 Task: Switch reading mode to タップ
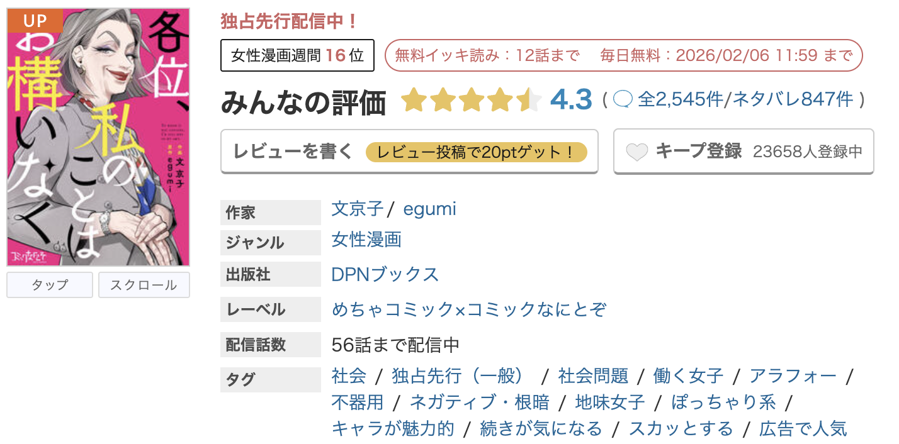(x=49, y=285)
